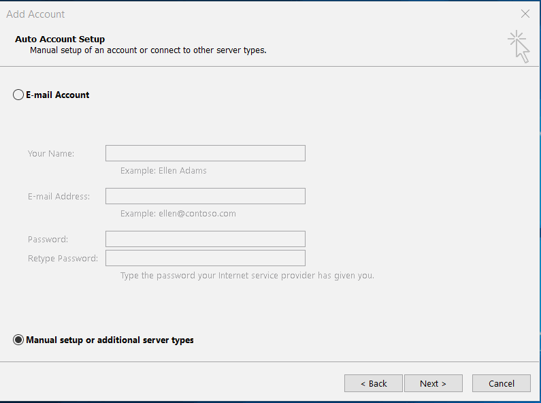Go back with the Back button
The image size is (541, 403).
click(x=374, y=383)
